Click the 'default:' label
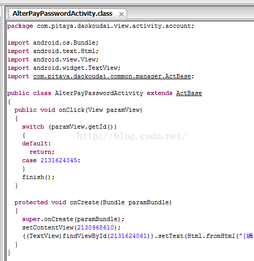Screen dimensions: 254x261 (x=36, y=143)
